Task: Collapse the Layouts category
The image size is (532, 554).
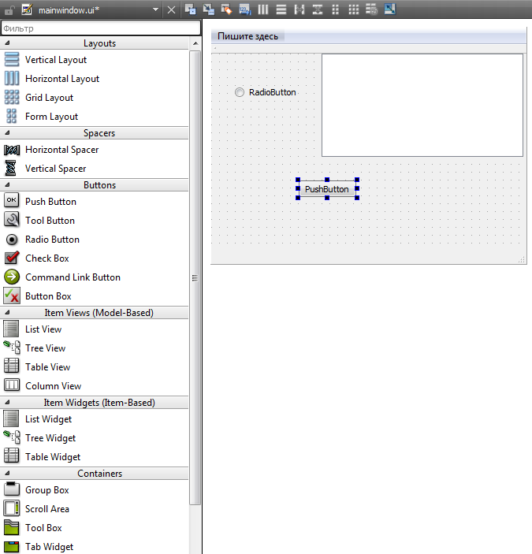Action: tap(7, 43)
